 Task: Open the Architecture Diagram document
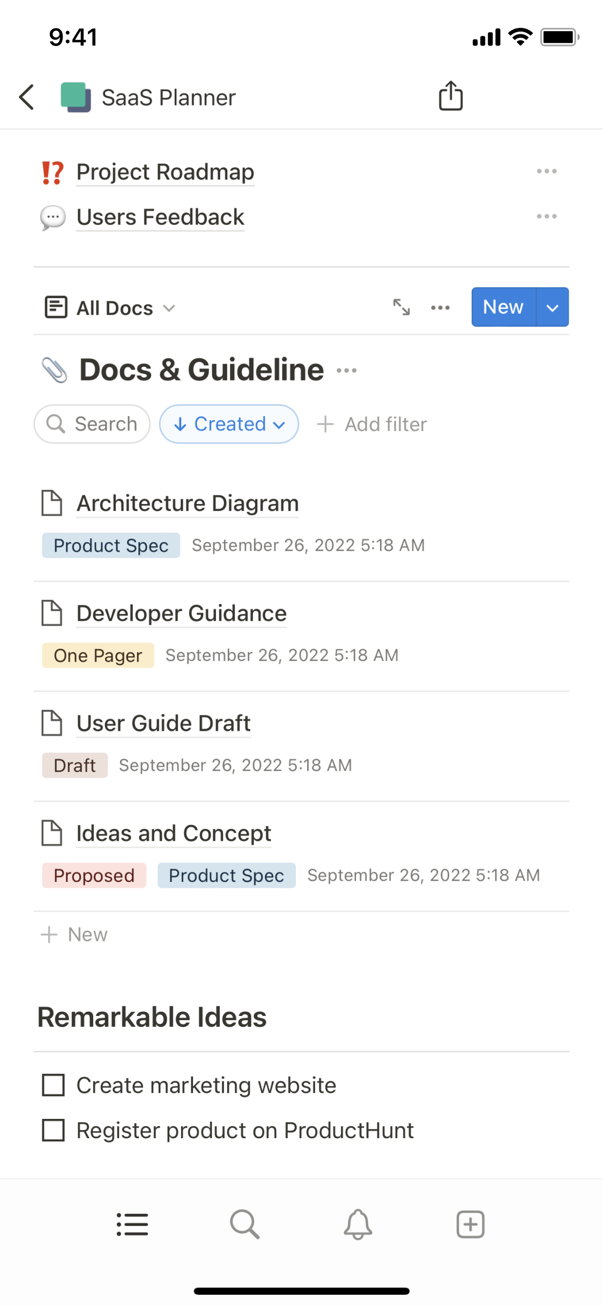click(188, 503)
